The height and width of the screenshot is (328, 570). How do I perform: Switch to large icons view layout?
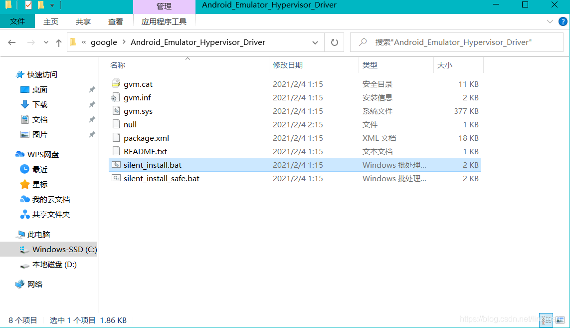560,321
